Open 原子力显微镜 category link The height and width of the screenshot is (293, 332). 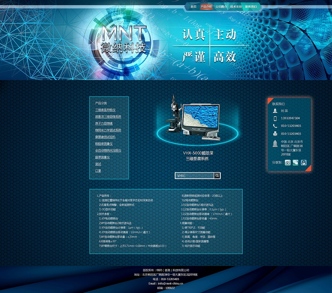click(x=104, y=123)
